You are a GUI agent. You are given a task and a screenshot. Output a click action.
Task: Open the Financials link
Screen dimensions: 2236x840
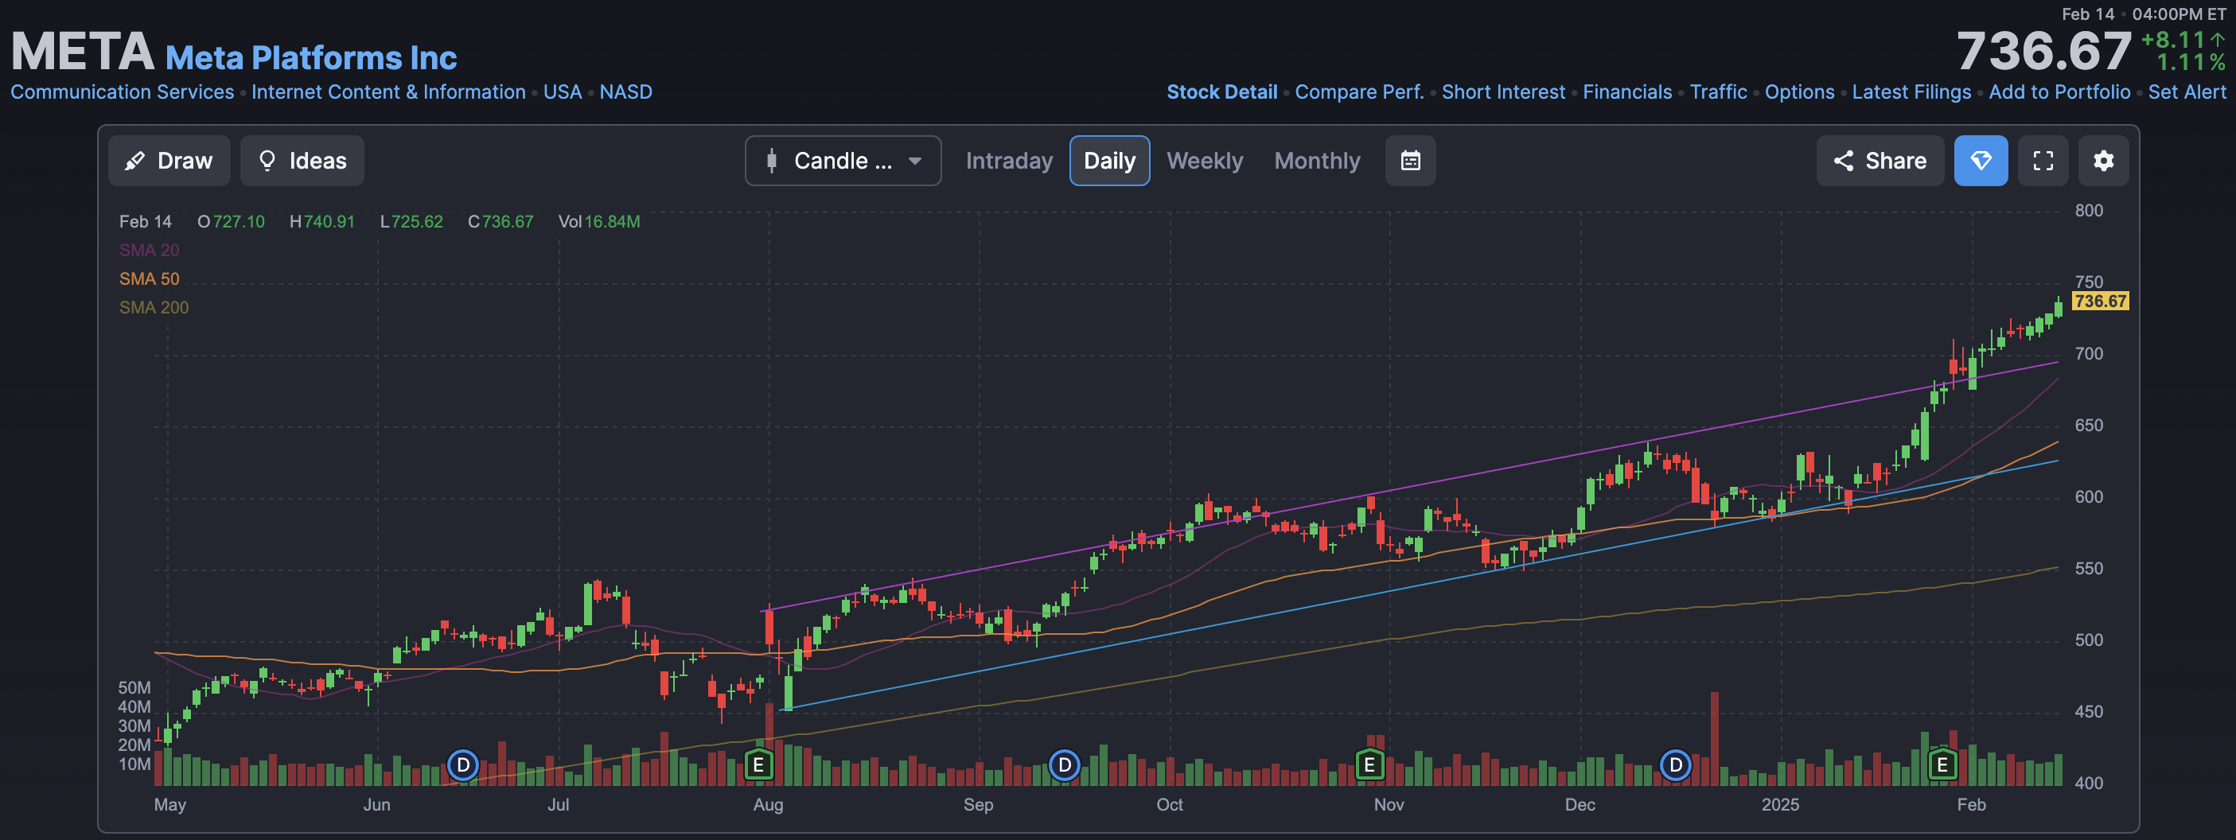pos(1627,92)
